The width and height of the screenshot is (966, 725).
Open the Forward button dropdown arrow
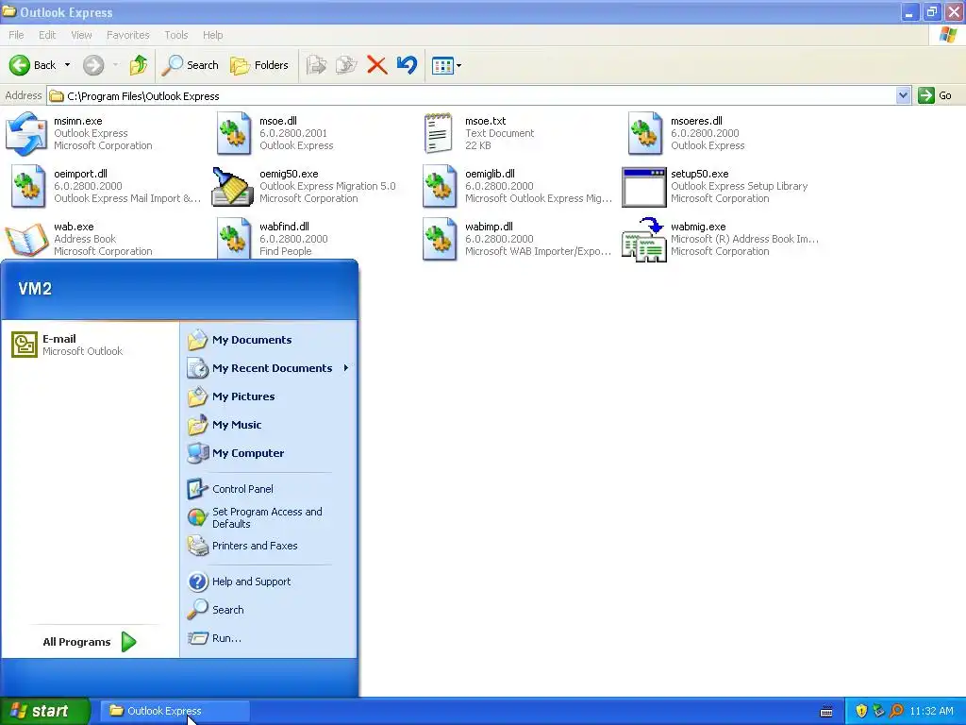pyautogui.click(x=116, y=65)
